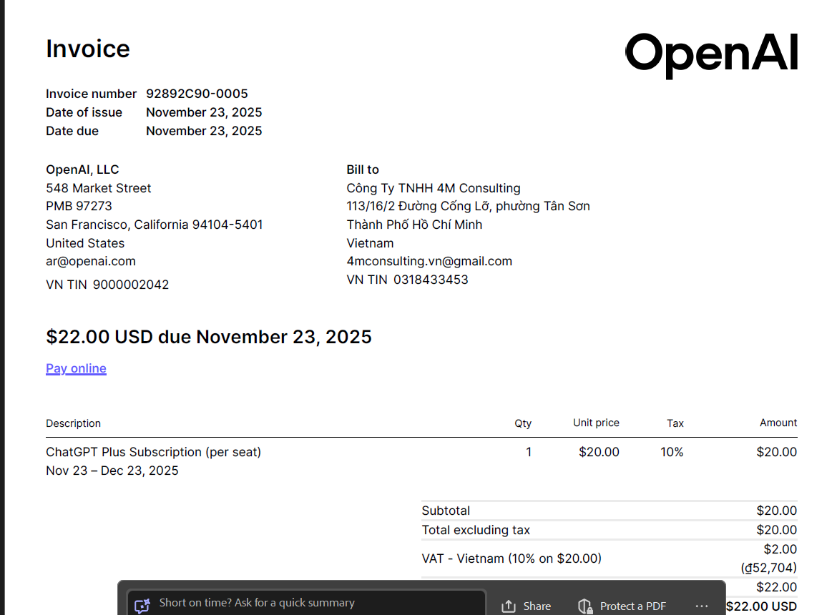Click the AI assistant sparkle chat icon
This screenshot has width=837, height=615.
coord(142,606)
